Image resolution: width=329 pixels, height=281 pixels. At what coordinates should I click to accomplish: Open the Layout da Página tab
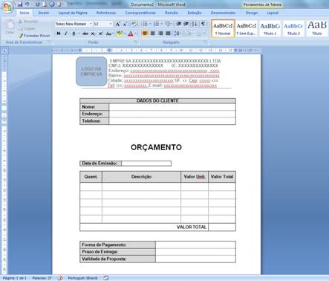pyautogui.click(x=73, y=13)
